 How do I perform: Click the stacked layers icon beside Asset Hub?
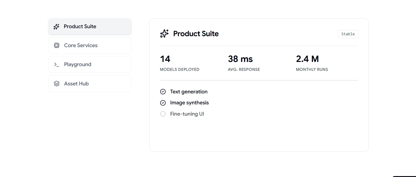pyautogui.click(x=57, y=84)
